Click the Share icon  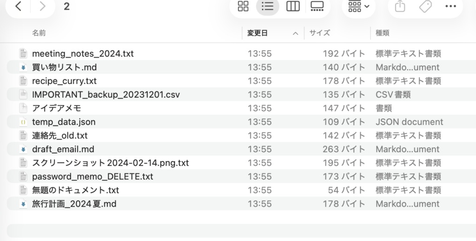coord(400,7)
